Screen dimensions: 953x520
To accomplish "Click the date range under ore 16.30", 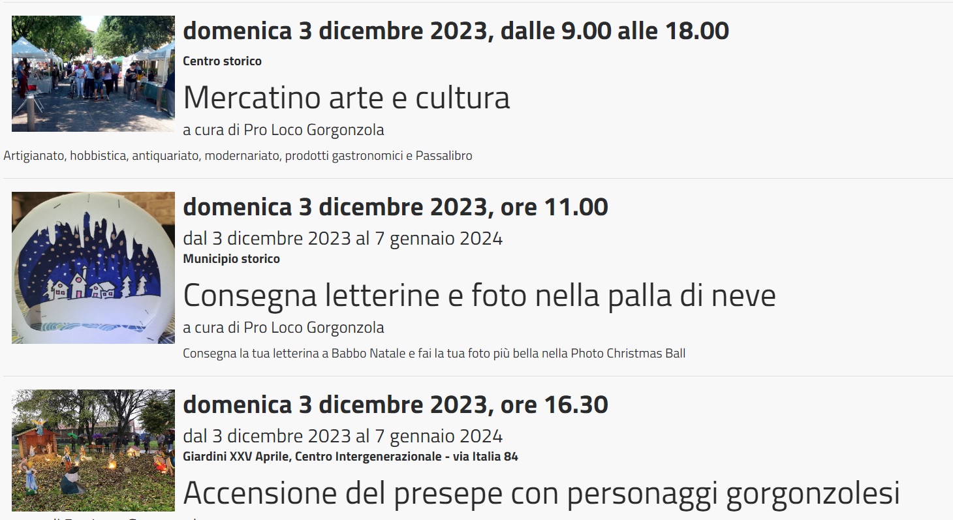I will click(x=343, y=436).
